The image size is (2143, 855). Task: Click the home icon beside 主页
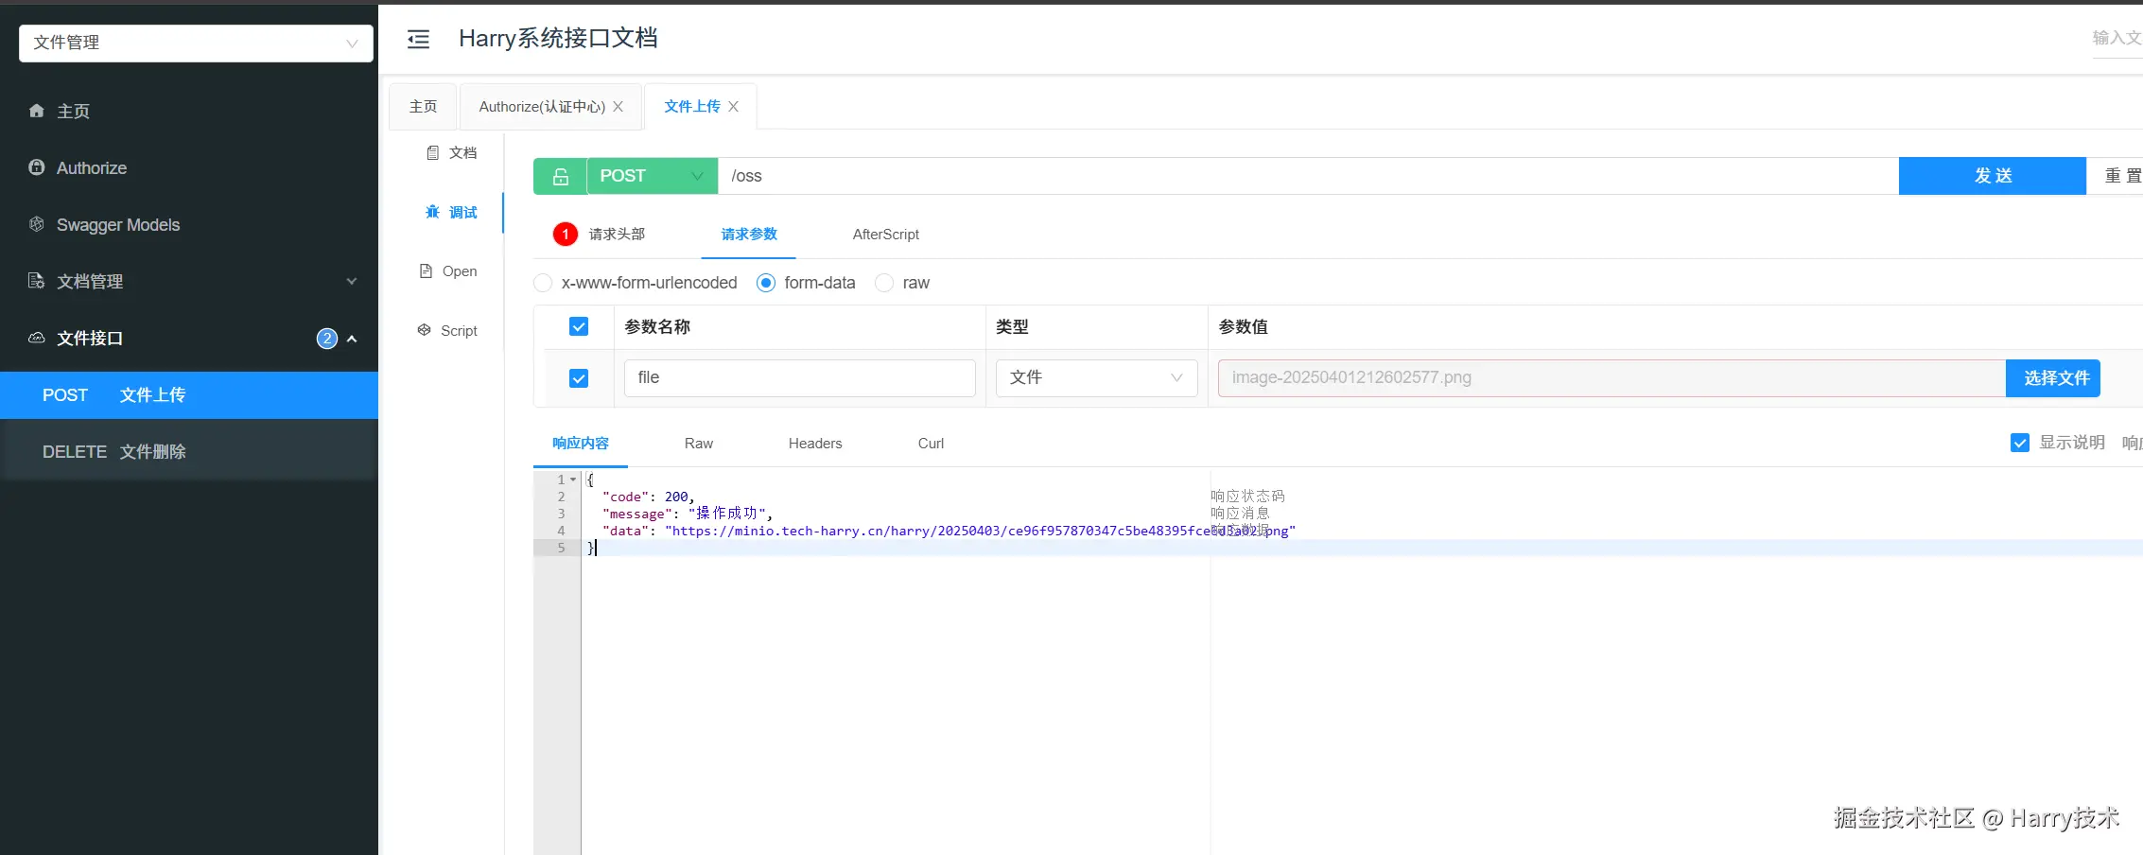pyautogui.click(x=37, y=111)
